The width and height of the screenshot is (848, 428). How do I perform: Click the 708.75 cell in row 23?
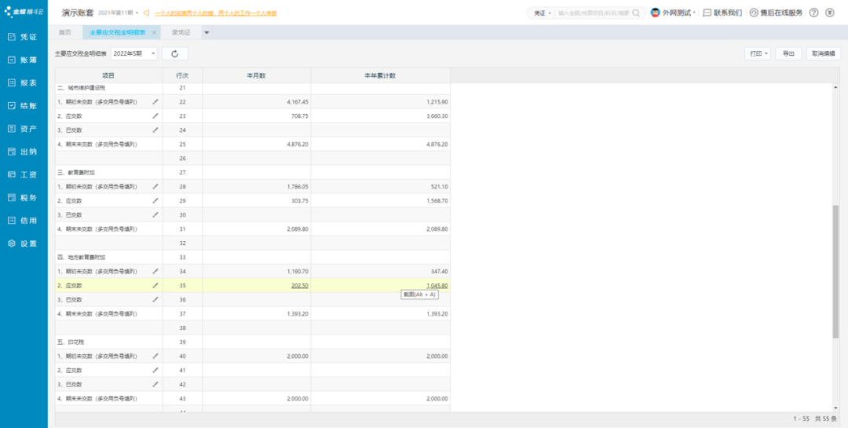[256, 115]
